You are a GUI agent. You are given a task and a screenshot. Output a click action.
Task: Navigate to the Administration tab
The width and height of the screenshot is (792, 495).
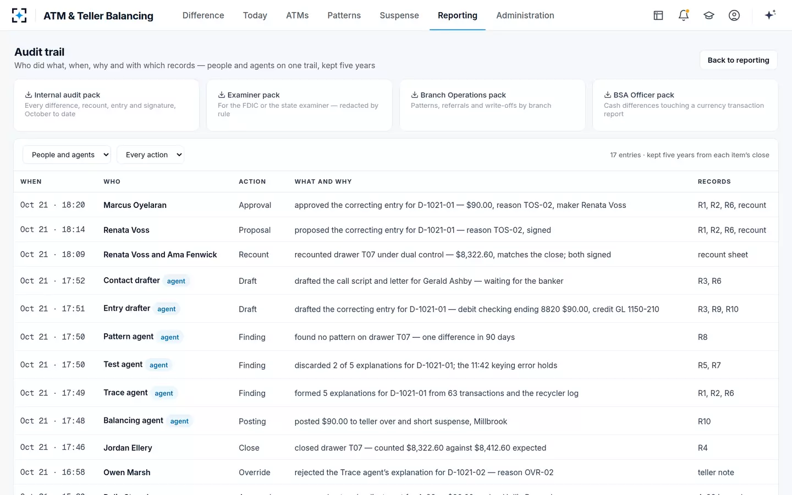(x=525, y=15)
